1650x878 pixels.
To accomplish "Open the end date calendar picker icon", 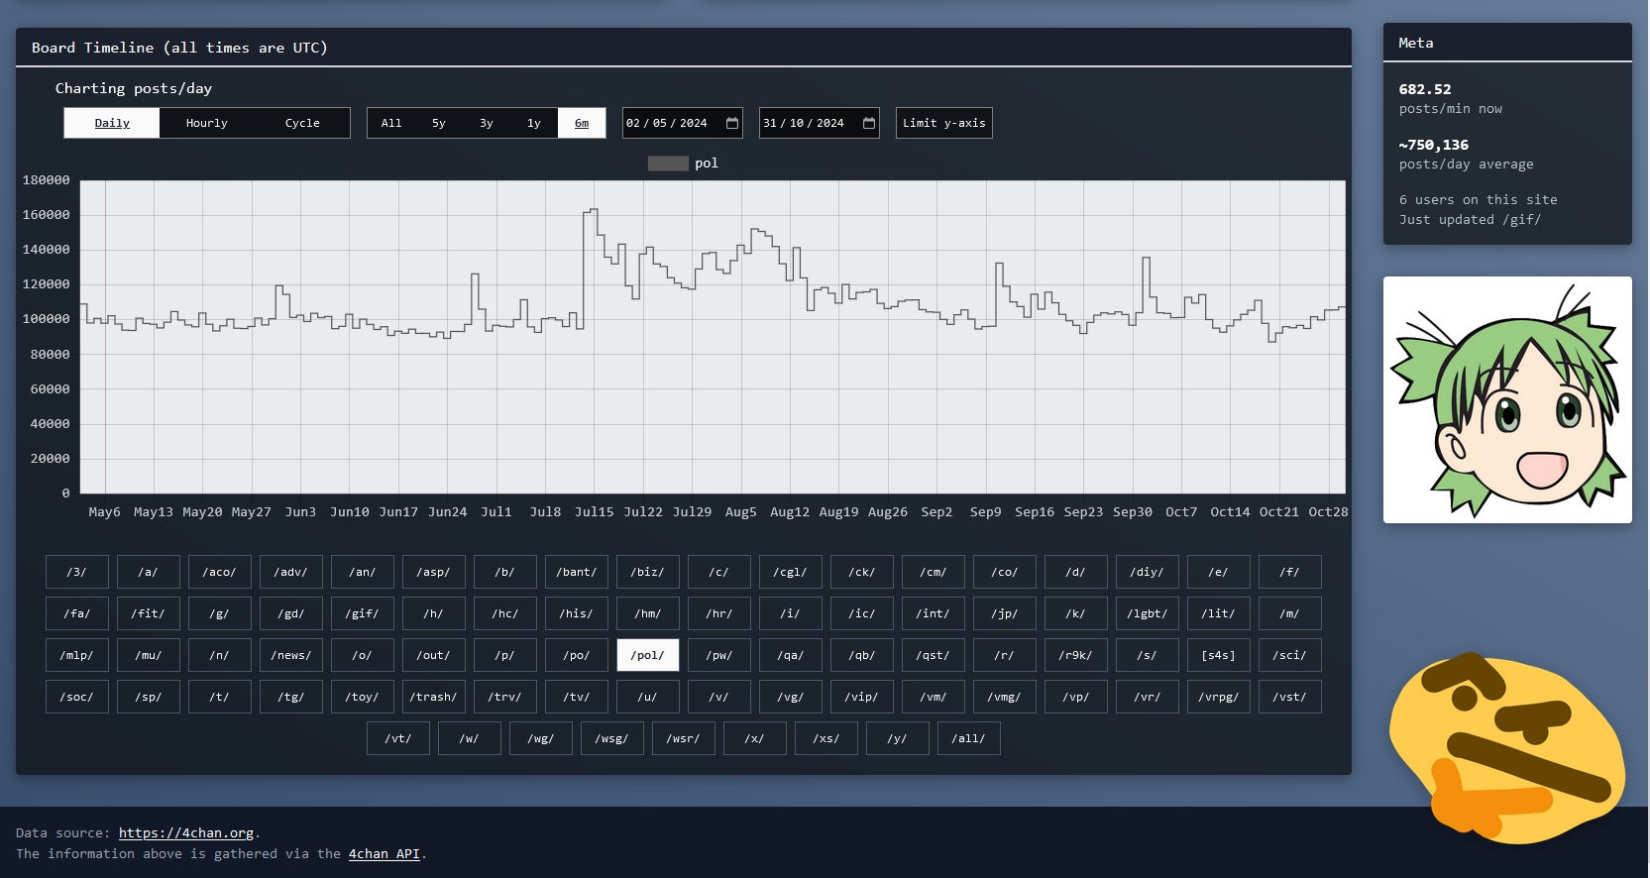I will [869, 123].
